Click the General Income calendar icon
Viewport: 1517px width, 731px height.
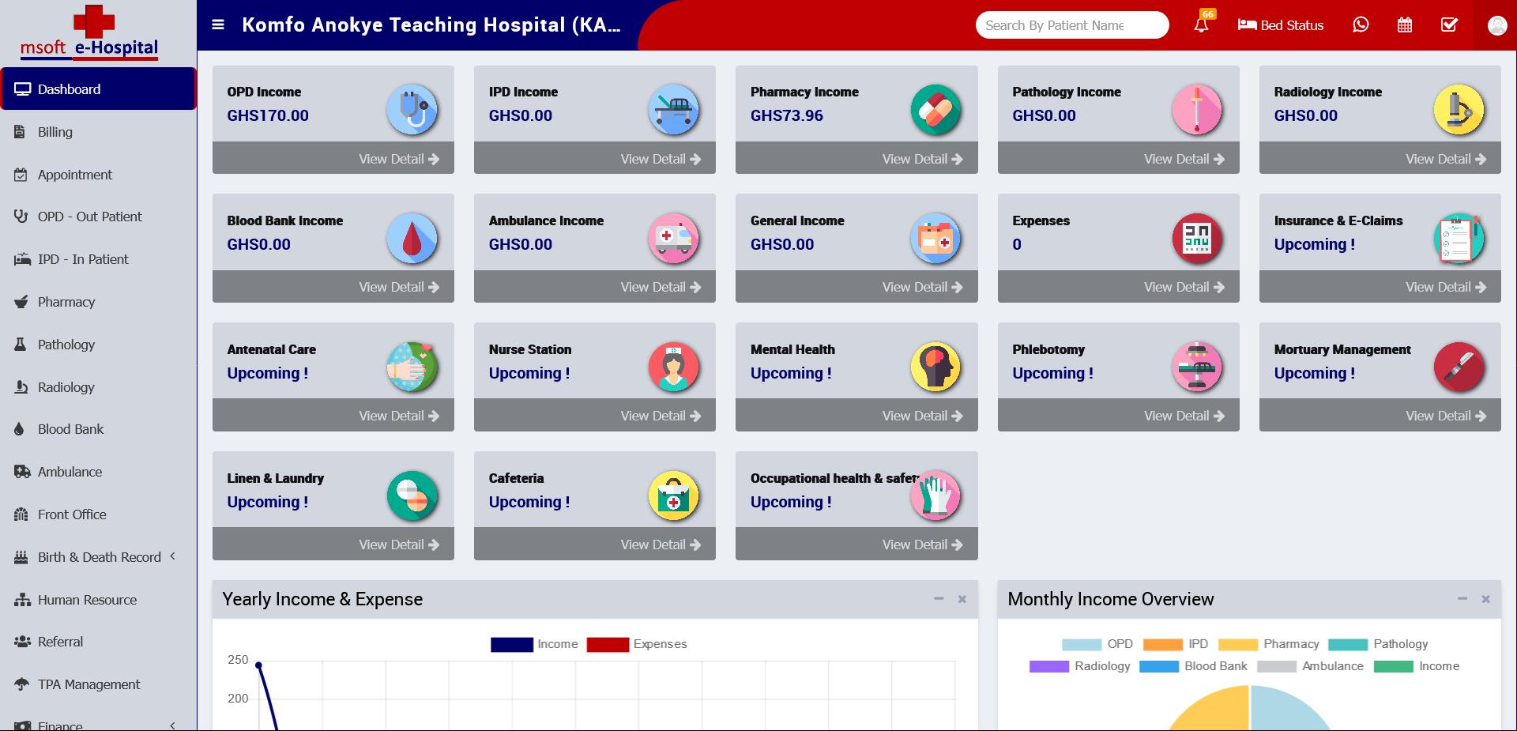pyautogui.click(x=935, y=238)
